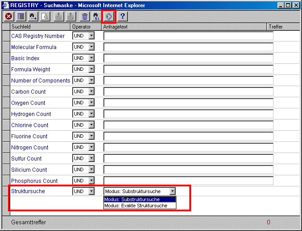Open operator dropdown for CAS Registry Number
Screen dimensions: 302x231
91,36
